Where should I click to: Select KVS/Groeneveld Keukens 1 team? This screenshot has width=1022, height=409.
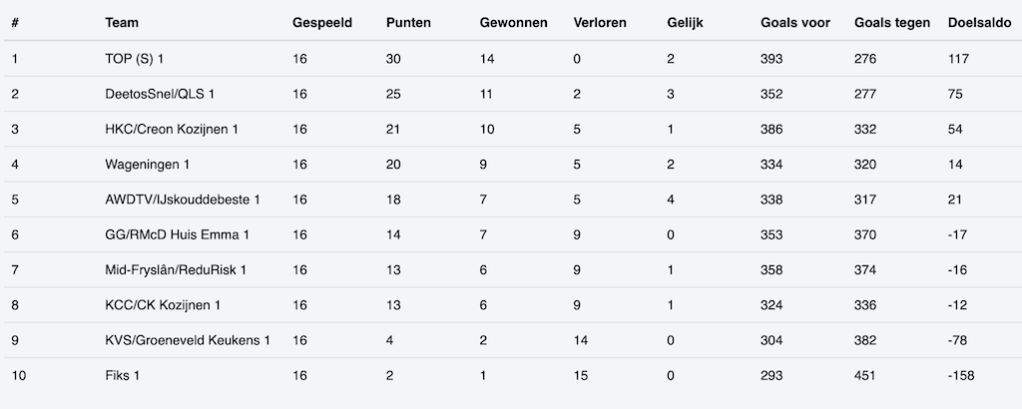[x=187, y=340]
